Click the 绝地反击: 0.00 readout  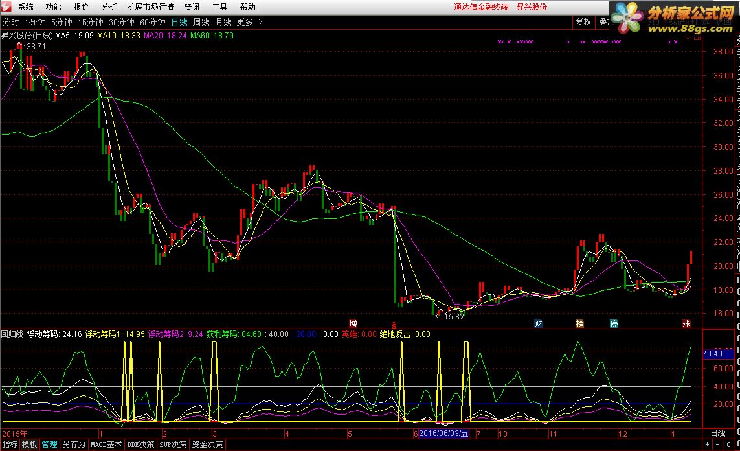[x=405, y=334]
